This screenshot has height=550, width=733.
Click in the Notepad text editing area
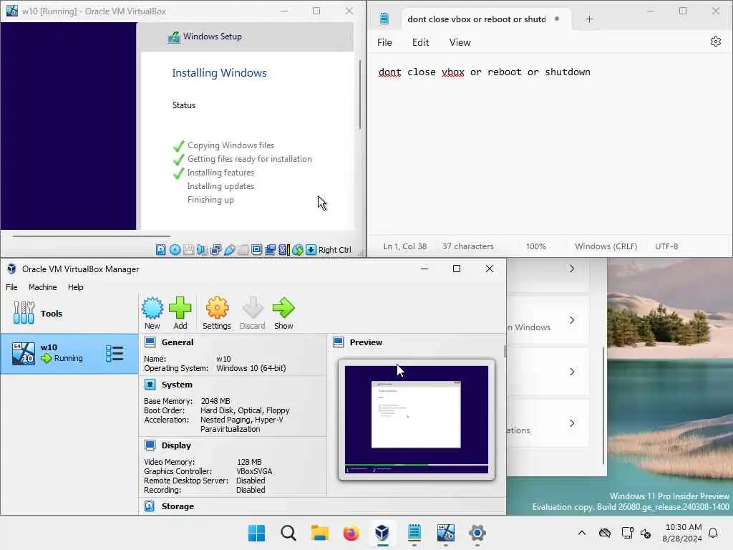550,145
